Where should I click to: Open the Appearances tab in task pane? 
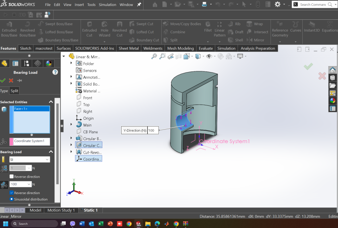tap(332, 101)
